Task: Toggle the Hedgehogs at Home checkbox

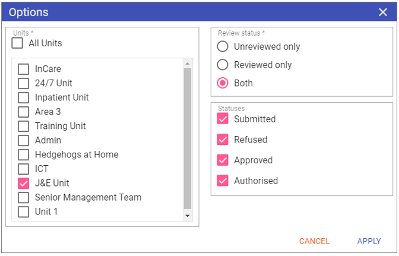Action: [x=23, y=154]
